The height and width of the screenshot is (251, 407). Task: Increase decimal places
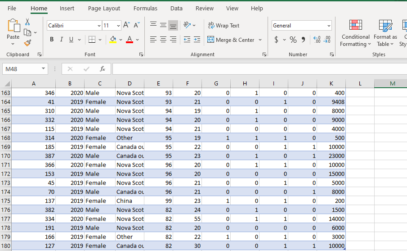point(317,40)
